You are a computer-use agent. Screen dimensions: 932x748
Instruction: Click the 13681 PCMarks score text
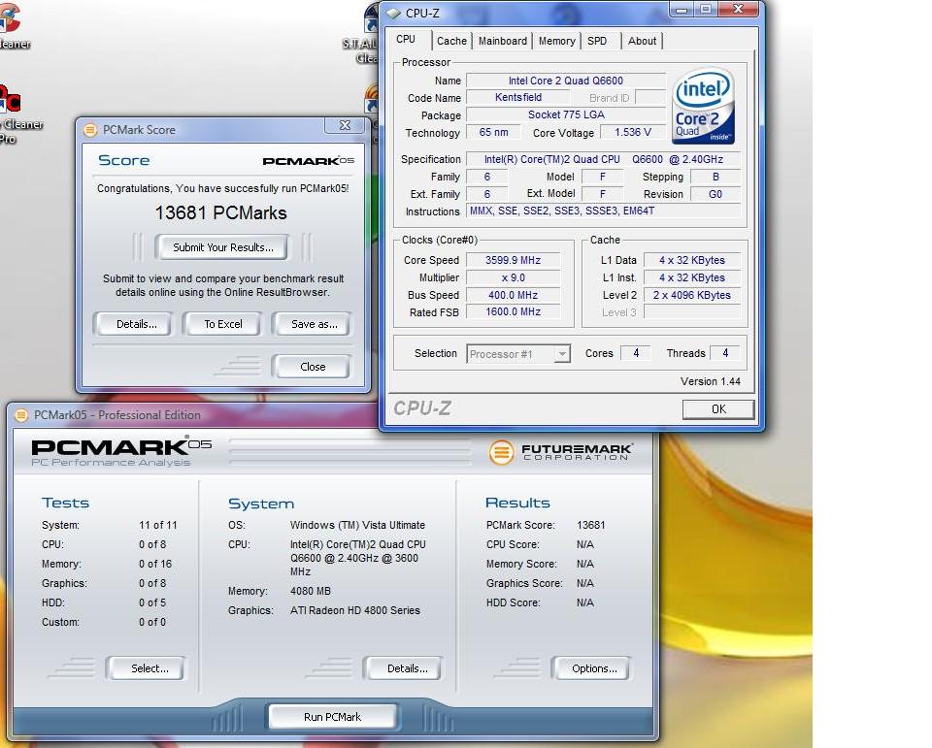(220, 212)
